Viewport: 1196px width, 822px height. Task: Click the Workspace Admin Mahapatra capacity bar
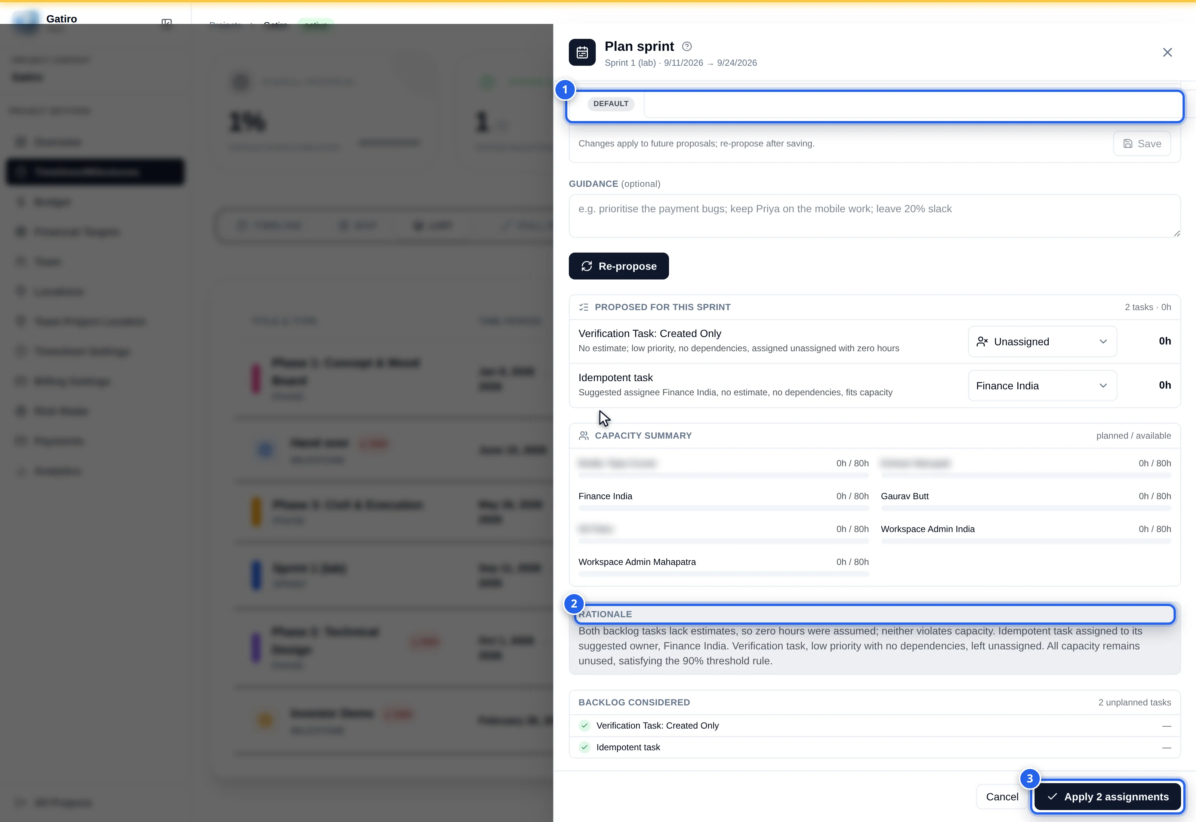pos(723,574)
